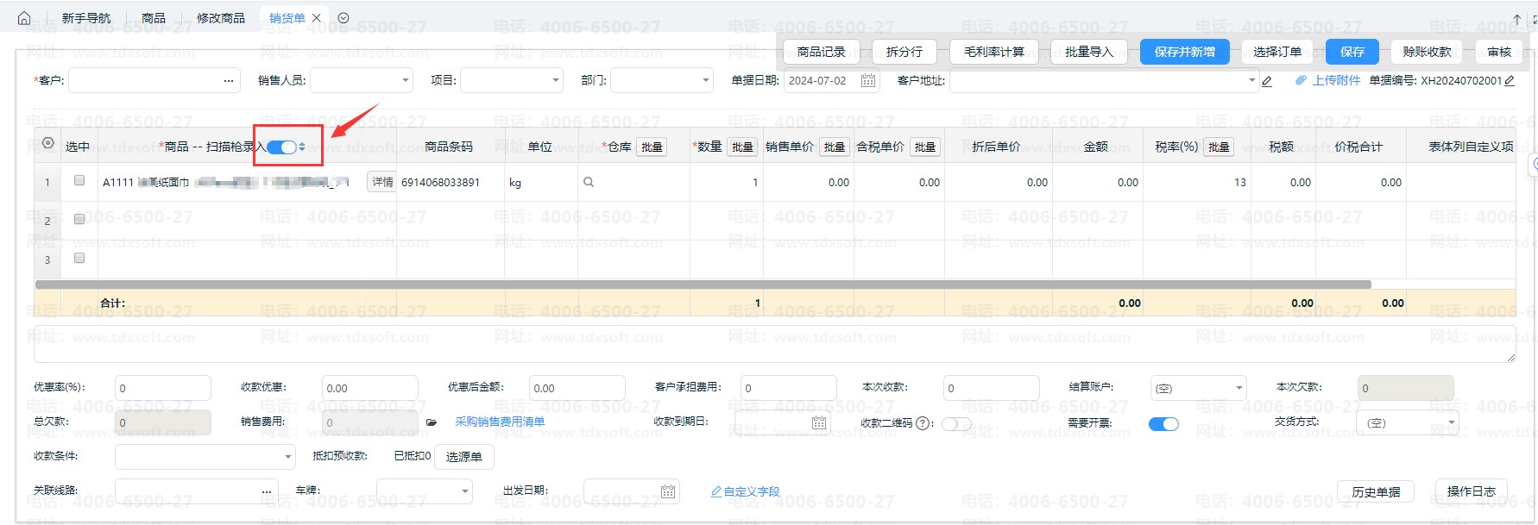Image resolution: width=1538 pixels, height=525 pixels.
Task: Check the row 1 selection checkbox
Action: pos(79,181)
